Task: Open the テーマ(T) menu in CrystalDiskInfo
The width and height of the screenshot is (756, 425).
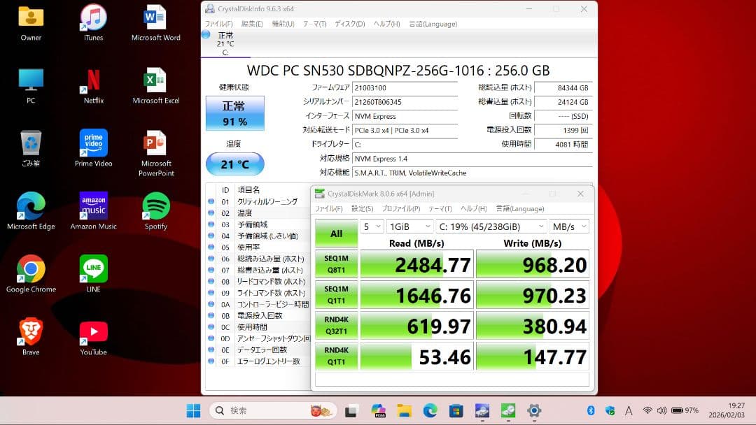Action: [314, 23]
